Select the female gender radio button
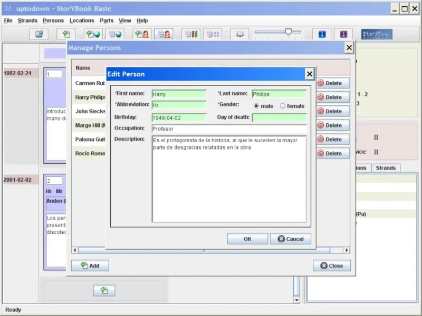The width and height of the screenshot is (422, 316). (x=282, y=106)
